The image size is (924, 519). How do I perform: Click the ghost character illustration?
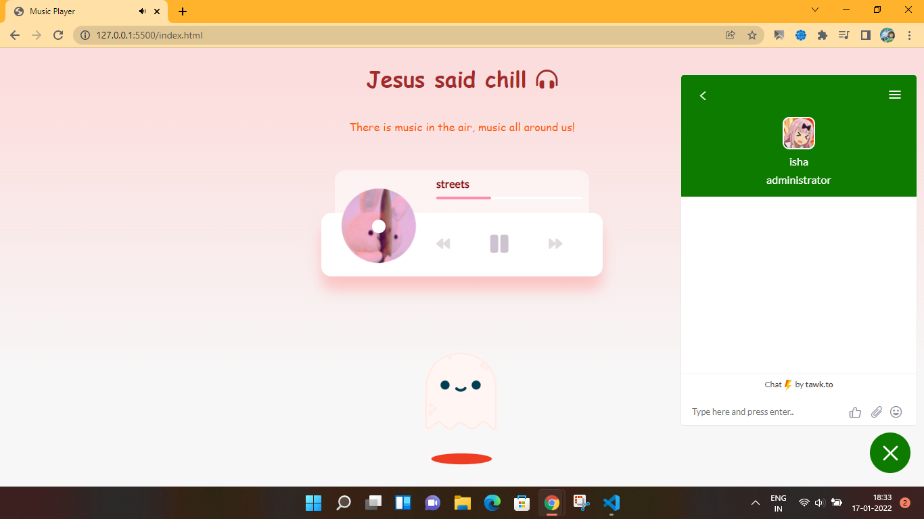click(461, 391)
